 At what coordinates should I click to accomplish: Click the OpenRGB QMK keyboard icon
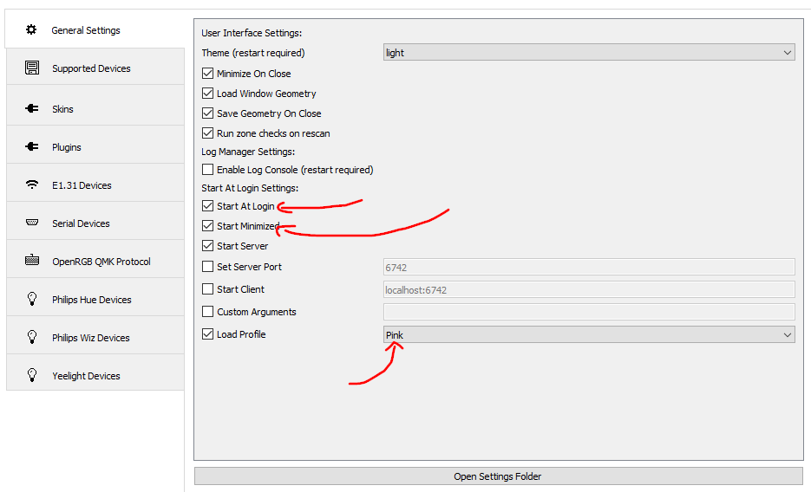tap(32, 262)
